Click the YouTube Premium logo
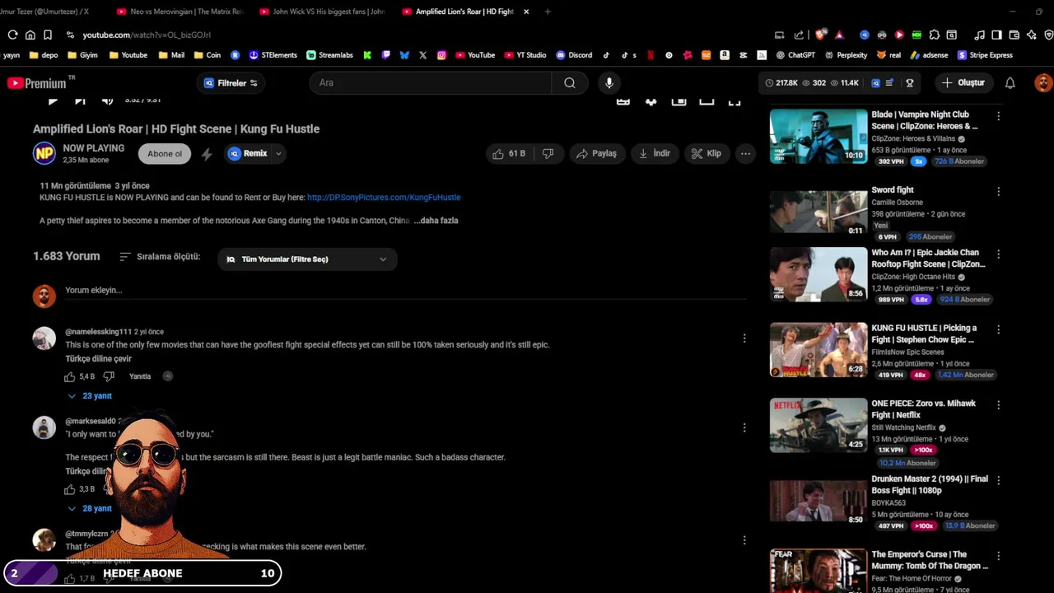The height and width of the screenshot is (593, 1054). click(40, 83)
